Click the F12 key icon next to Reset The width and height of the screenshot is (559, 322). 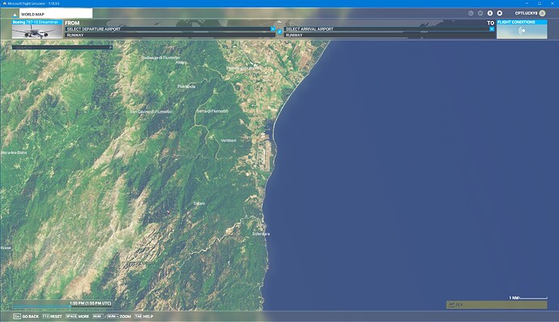(x=45, y=316)
